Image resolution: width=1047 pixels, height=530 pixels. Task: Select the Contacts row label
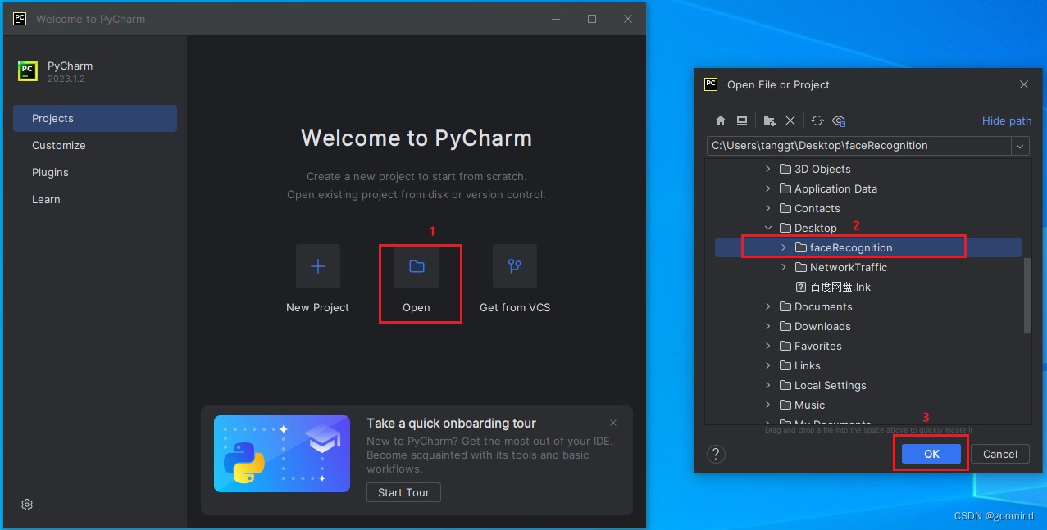click(x=817, y=208)
